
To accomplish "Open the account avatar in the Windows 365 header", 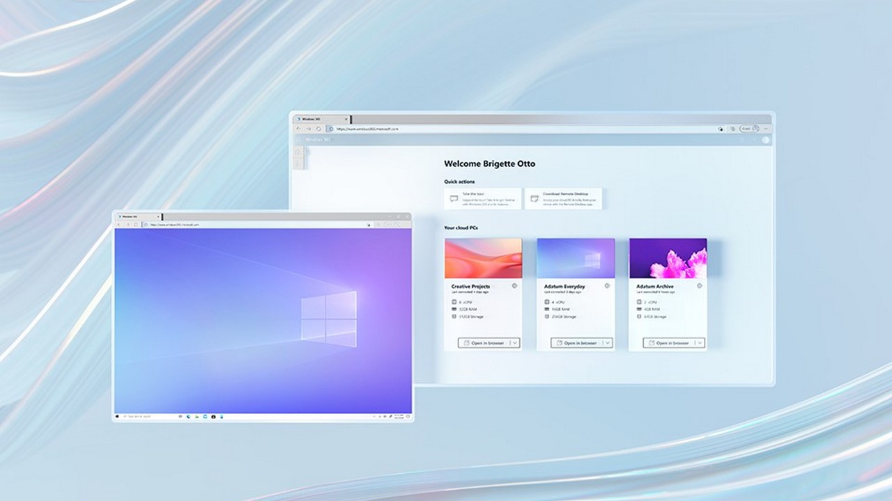I will pyautogui.click(x=765, y=138).
